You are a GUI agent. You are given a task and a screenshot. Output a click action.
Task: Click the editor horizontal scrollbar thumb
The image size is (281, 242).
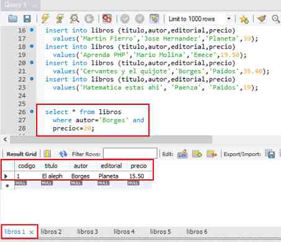tap(111, 140)
